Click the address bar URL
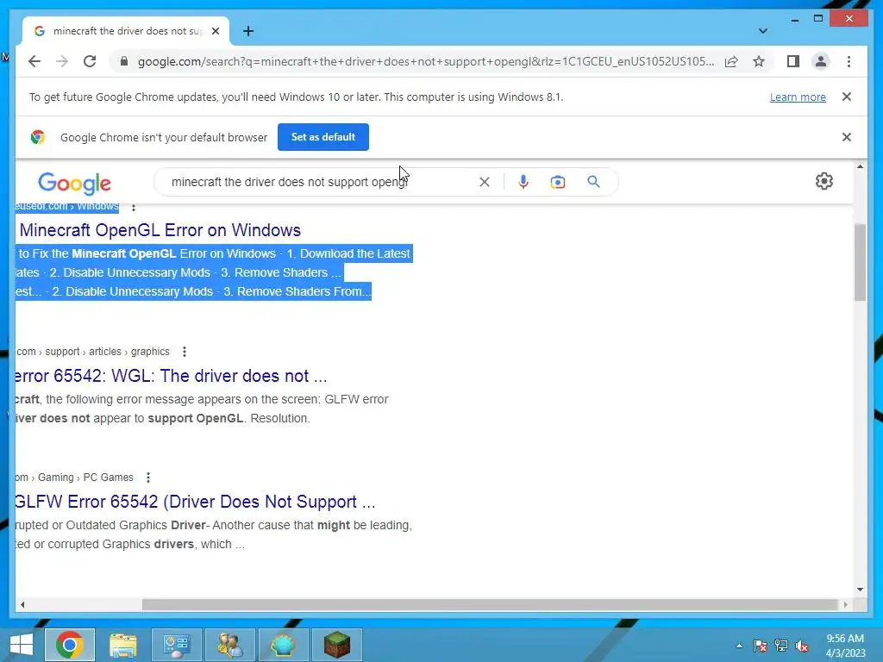The image size is (883, 662). 426,61
